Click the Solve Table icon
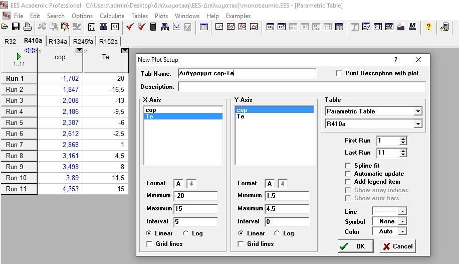This screenshot has width=459, height=264. 165,27
